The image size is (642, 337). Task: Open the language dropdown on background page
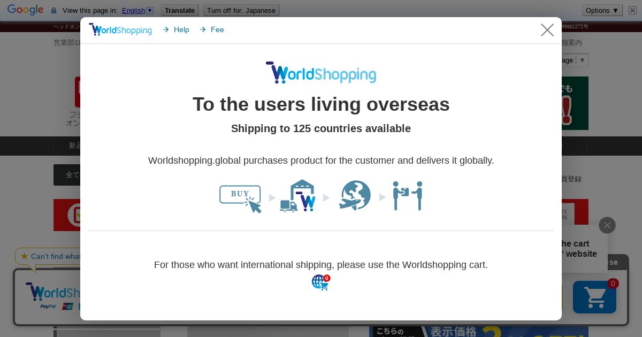pyautogui.click(x=575, y=60)
